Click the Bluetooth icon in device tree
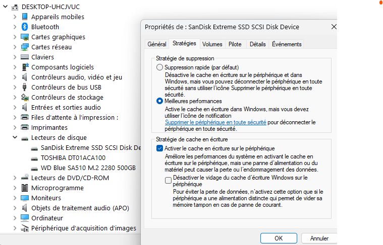 point(25,27)
